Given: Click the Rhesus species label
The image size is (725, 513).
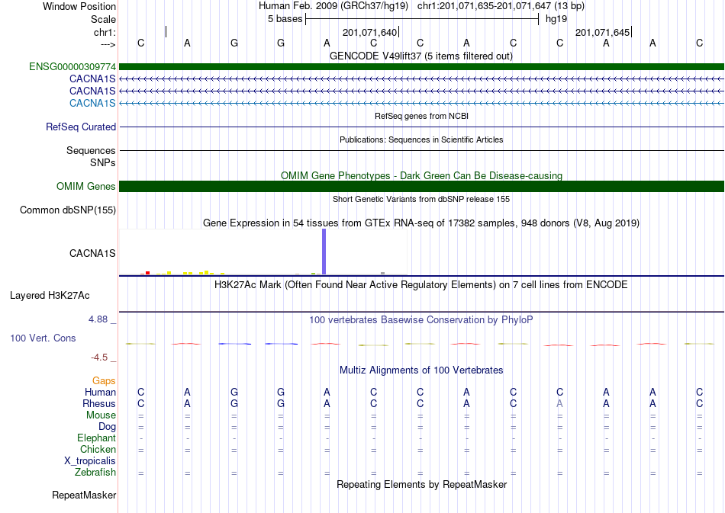Looking at the screenshot, I should click(99, 403).
